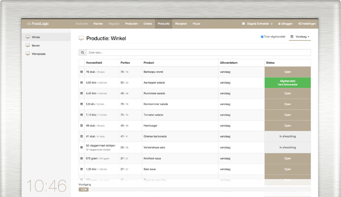Click Afgehandeld status for Aardappel salade
The image size is (341, 197).
288,82
